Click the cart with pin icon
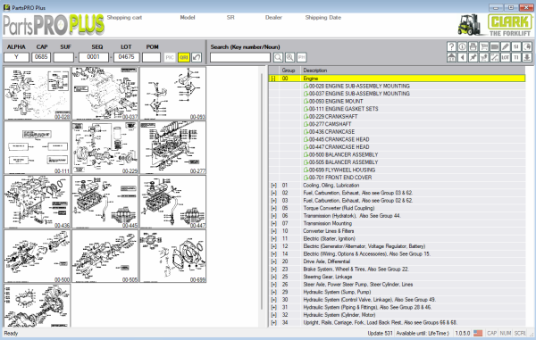The image size is (536, 340). (x=483, y=57)
